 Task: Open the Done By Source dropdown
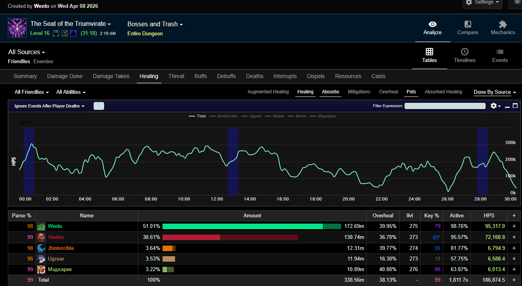[495, 92]
